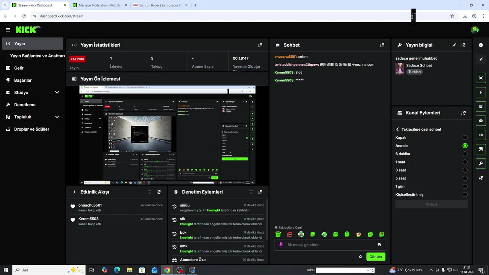
Task: Open Yayın in left navigation
Action: (32, 44)
